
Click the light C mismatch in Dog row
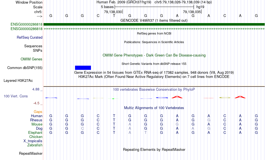(82, 129)
